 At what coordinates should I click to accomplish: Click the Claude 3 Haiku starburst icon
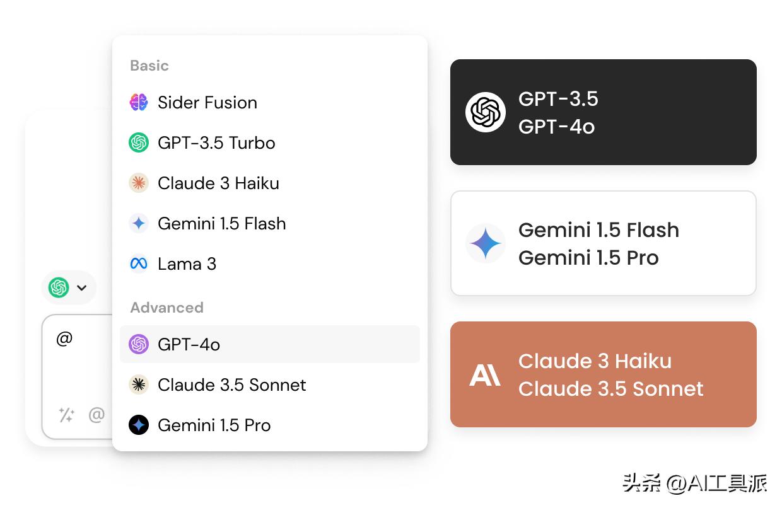139,183
